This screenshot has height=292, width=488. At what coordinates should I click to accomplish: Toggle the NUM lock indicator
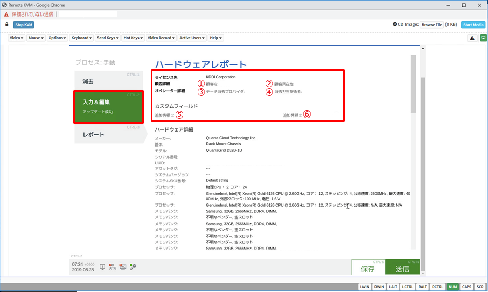click(453, 286)
